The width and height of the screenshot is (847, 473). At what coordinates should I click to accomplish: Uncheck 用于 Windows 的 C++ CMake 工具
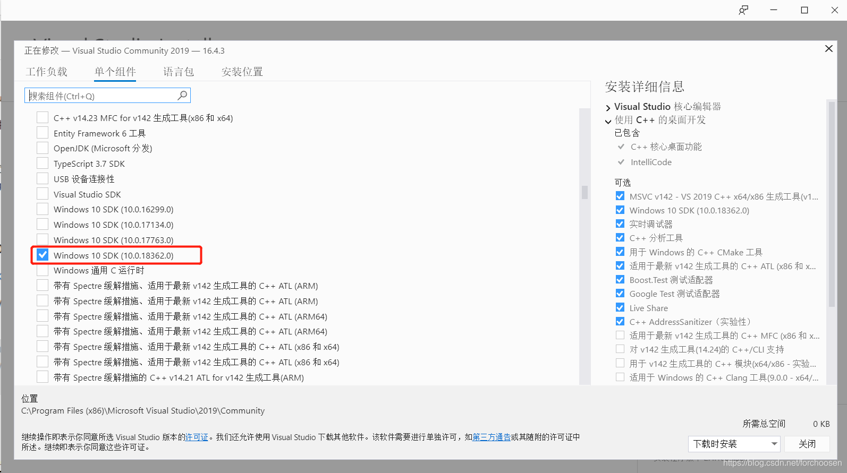(620, 252)
